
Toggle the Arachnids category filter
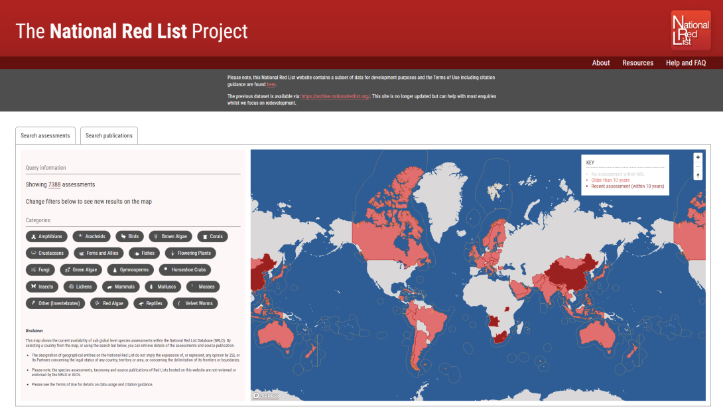pyautogui.click(x=92, y=237)
